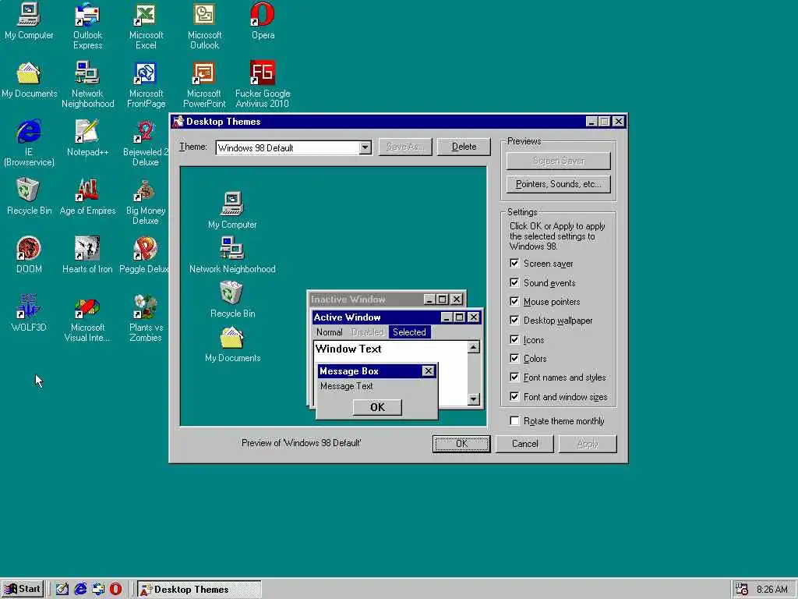
Task: Click preview scrollbar down arrow
Action: 473,399
